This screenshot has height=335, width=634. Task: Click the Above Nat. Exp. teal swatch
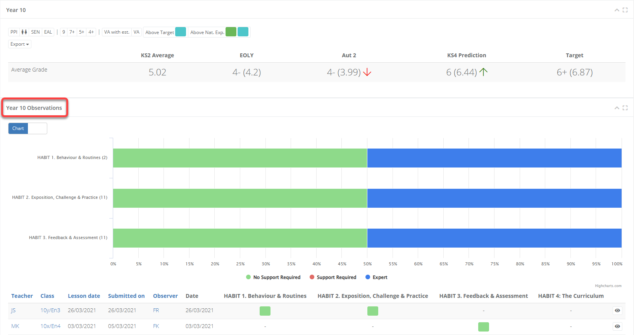(x=243, y=32)
